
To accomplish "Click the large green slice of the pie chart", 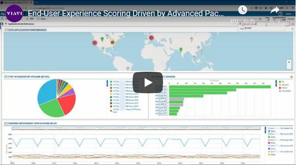I will pos(51,109).
